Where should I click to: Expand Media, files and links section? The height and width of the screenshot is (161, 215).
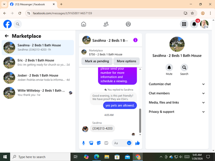[177, 103]
